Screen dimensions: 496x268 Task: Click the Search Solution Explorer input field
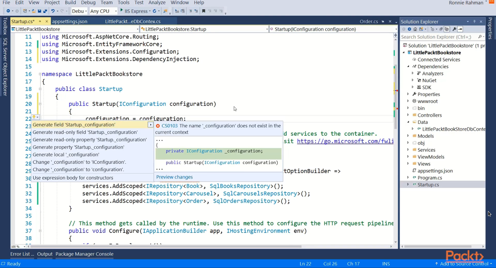click(x=438, y=37)
